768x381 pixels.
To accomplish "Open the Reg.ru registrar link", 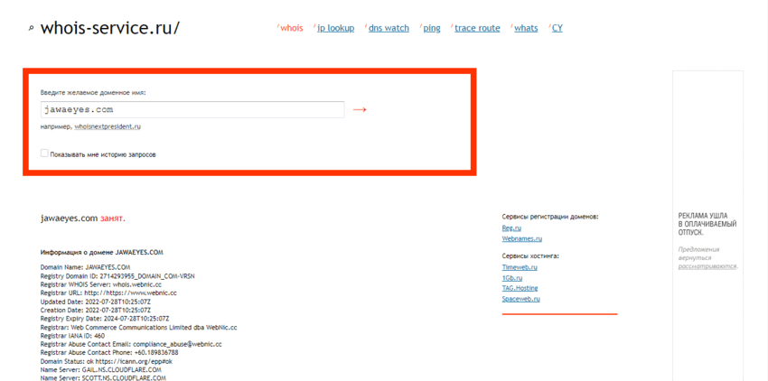I will click(511, 228).
